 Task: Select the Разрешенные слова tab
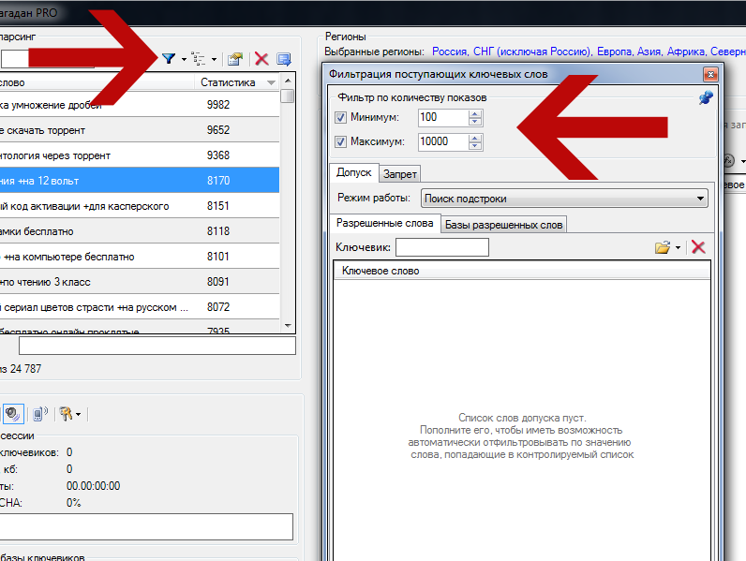point(384,223)
